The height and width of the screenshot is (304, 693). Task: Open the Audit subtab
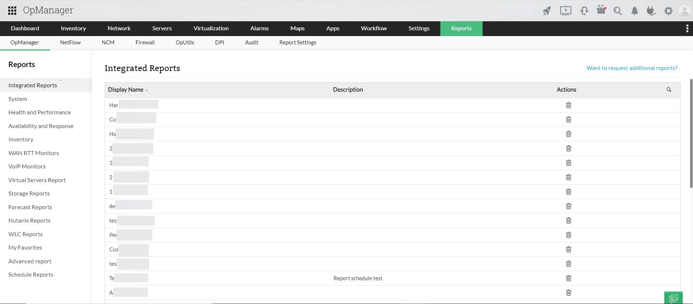[x=252, y=43]
